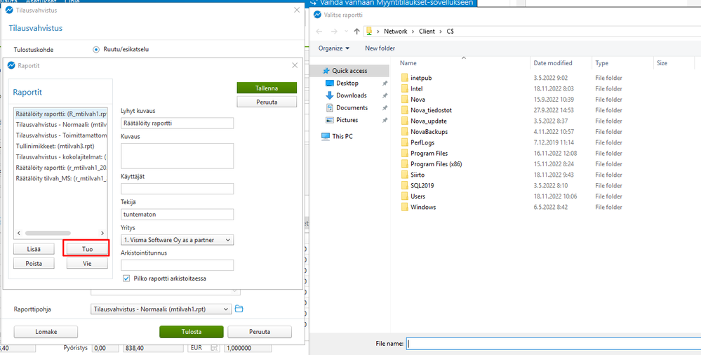This screenshot has width=701, height=355.
Task: Click the New folder button
Action: point(380,48)
